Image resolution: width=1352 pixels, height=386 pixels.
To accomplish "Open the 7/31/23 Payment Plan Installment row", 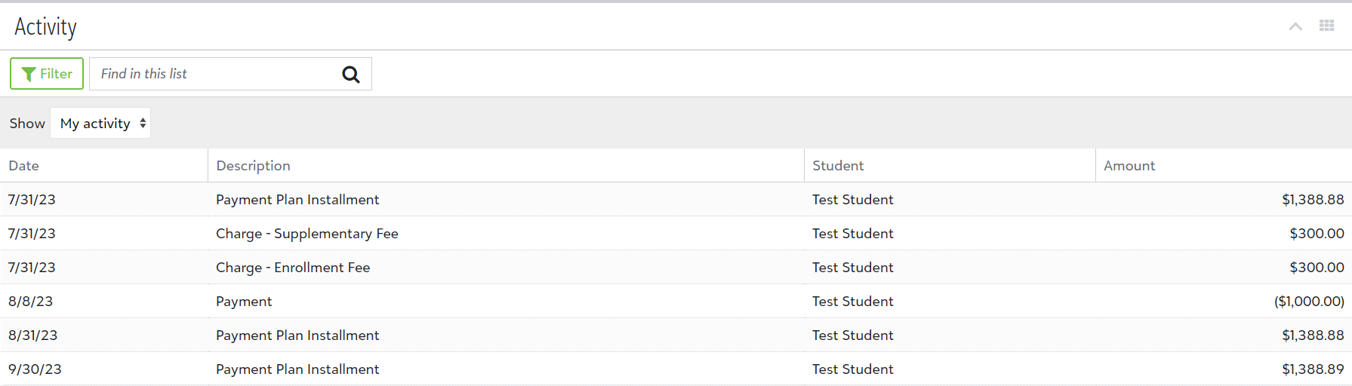I will click(297, 200).
